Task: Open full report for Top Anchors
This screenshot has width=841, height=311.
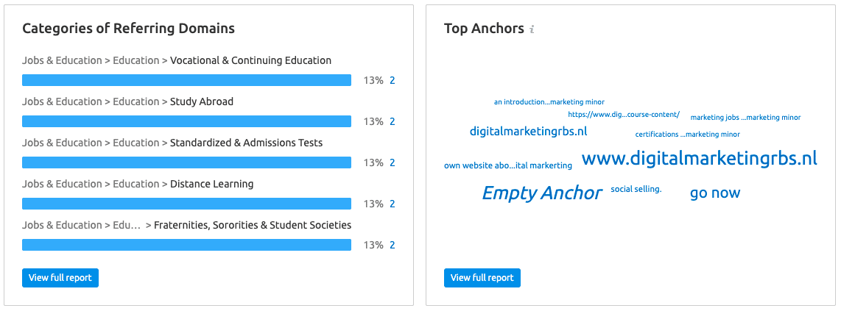Action: click(x=482, y=278)
